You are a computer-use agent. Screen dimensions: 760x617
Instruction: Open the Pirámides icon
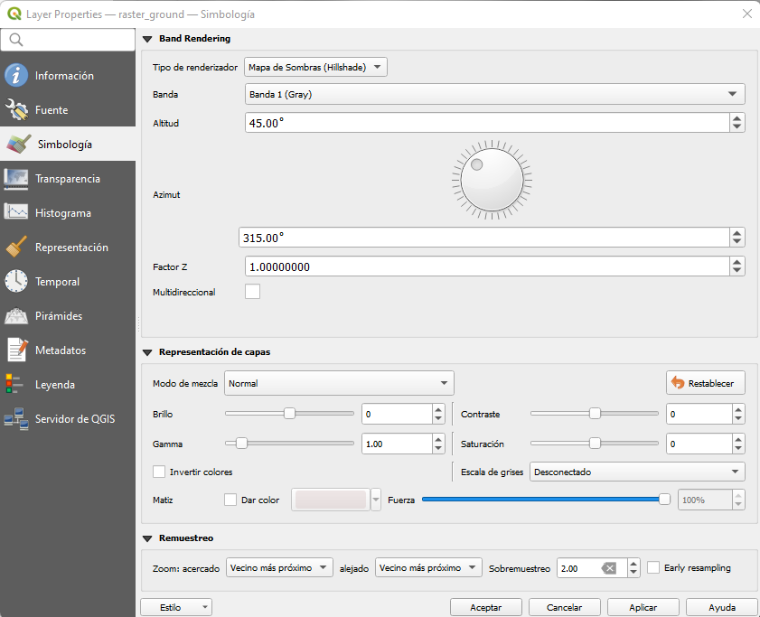pyautogui.click(x=16, y=316)
